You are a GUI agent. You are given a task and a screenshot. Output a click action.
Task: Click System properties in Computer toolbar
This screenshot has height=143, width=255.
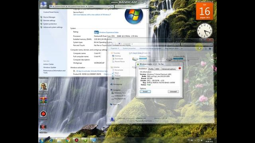pos(129,48)
